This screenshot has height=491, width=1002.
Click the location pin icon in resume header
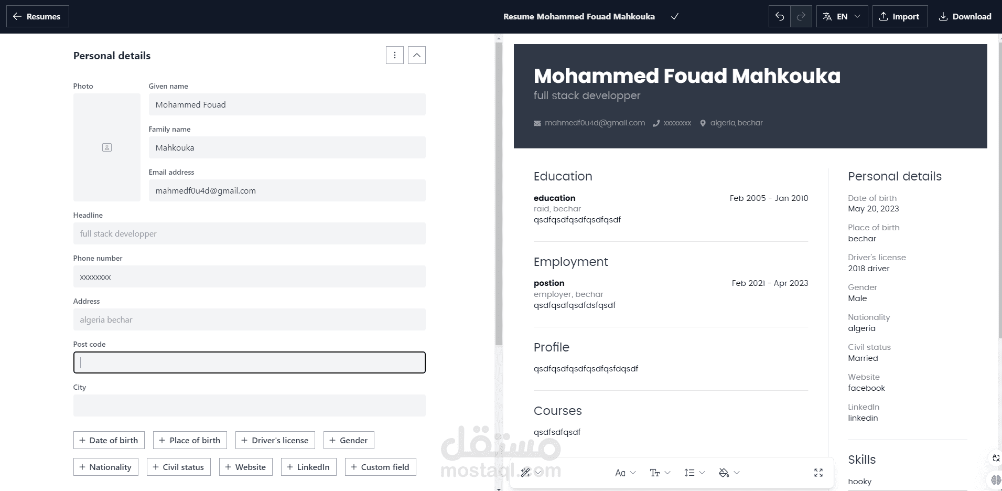(703, 123)
